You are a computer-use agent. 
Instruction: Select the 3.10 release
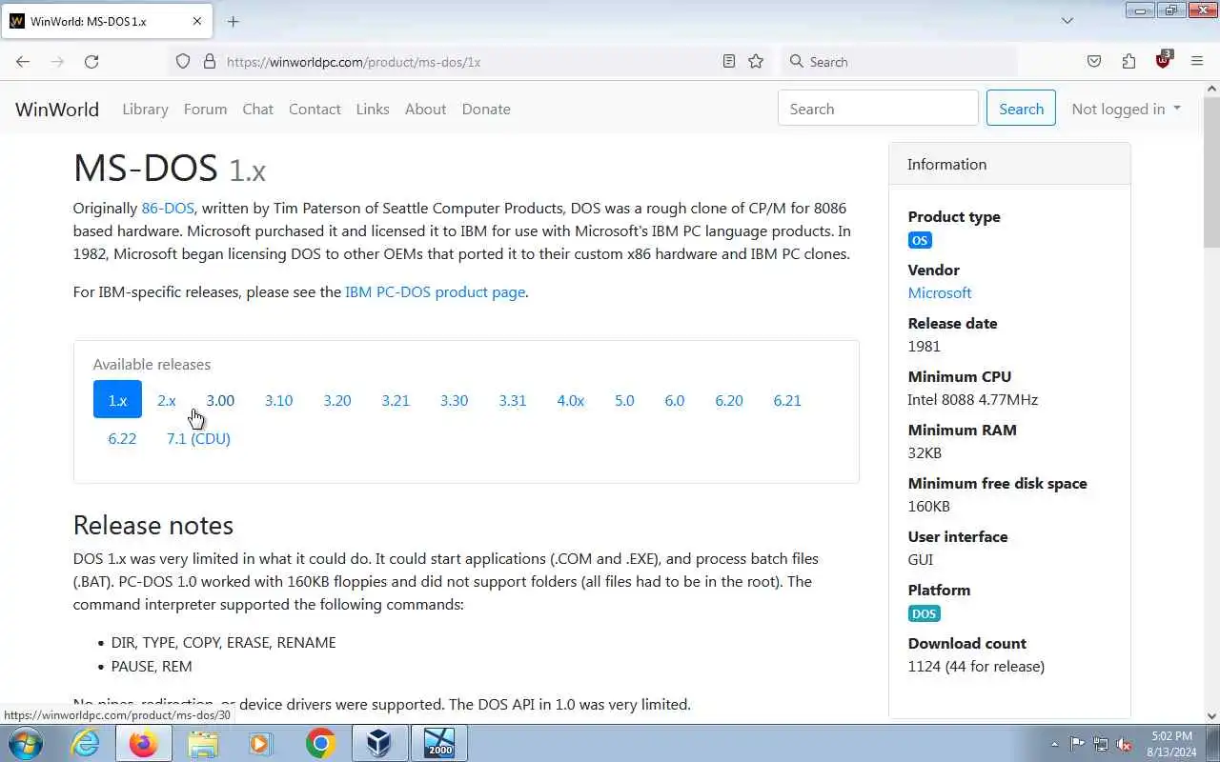278,400
